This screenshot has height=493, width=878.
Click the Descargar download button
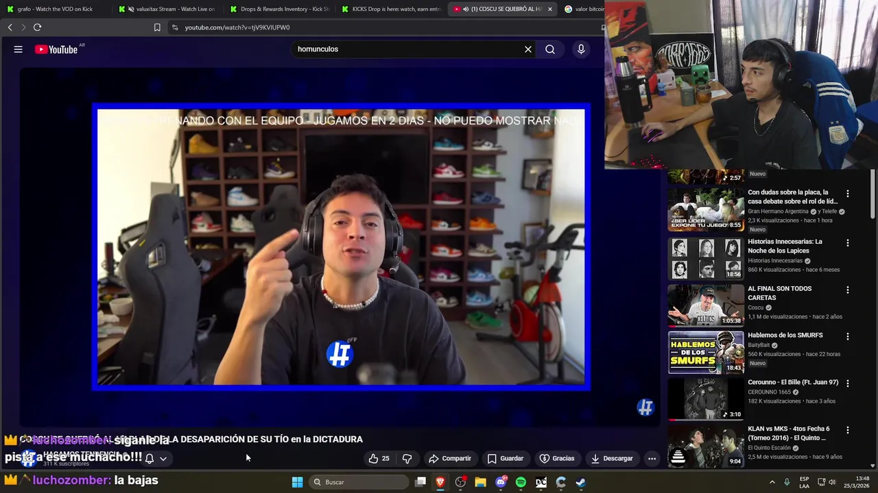[x=612, y=459]
